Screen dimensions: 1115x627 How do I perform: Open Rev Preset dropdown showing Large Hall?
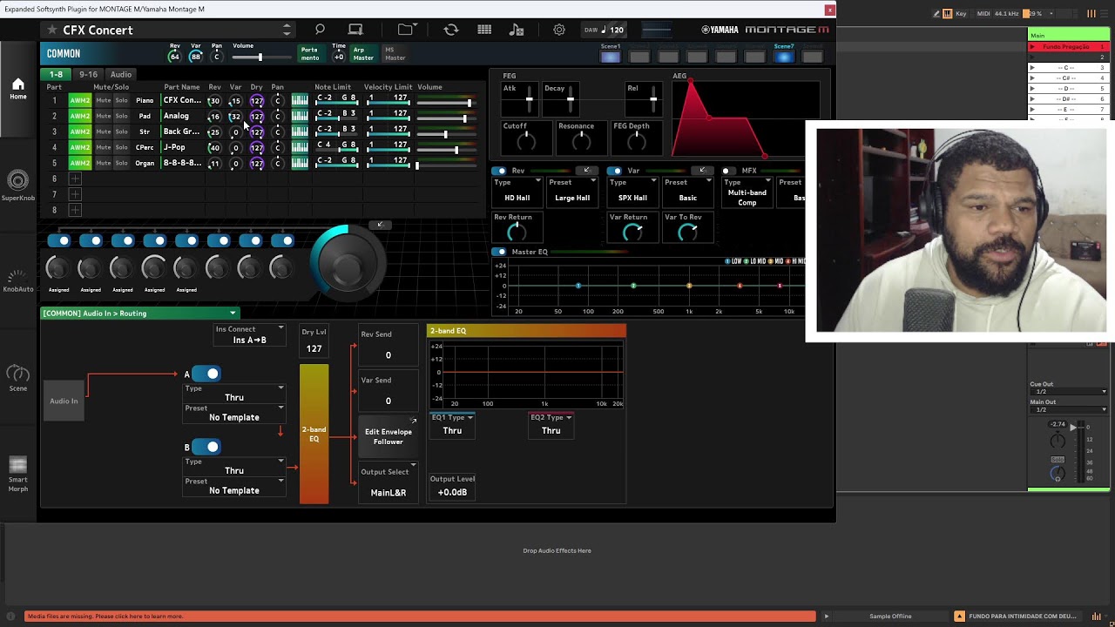tap(572, 191)
